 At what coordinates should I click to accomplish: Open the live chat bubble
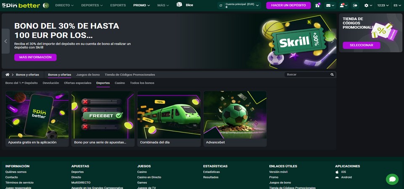(392, 179)
